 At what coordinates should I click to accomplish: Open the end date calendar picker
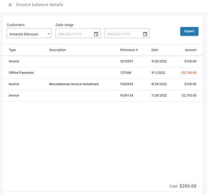pos(145,34)
